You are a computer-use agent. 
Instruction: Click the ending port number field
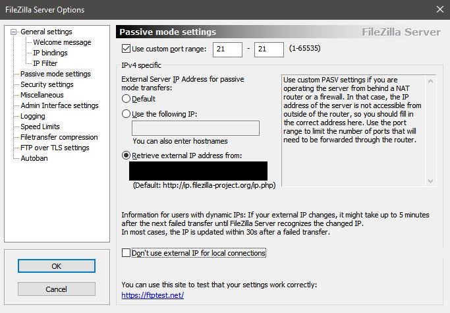click(x=269, y=49)
